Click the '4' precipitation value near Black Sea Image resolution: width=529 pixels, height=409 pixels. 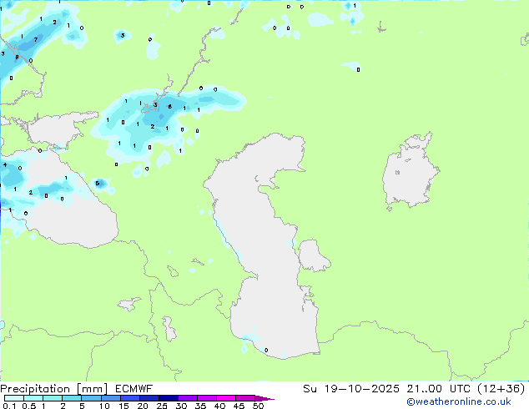5,164
